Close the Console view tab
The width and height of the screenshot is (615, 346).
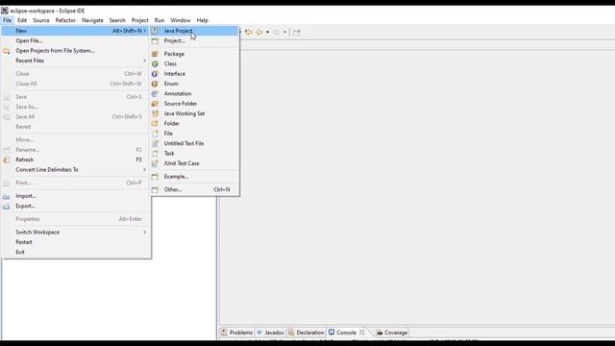(362, 333)
